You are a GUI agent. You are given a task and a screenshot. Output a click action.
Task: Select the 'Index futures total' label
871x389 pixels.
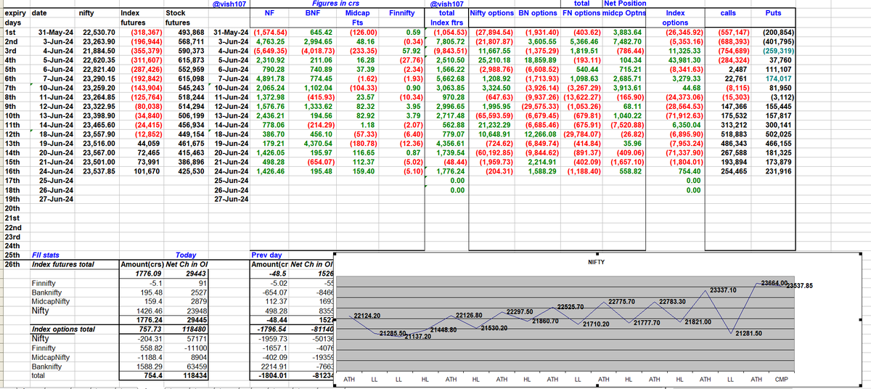coord(64,263)
